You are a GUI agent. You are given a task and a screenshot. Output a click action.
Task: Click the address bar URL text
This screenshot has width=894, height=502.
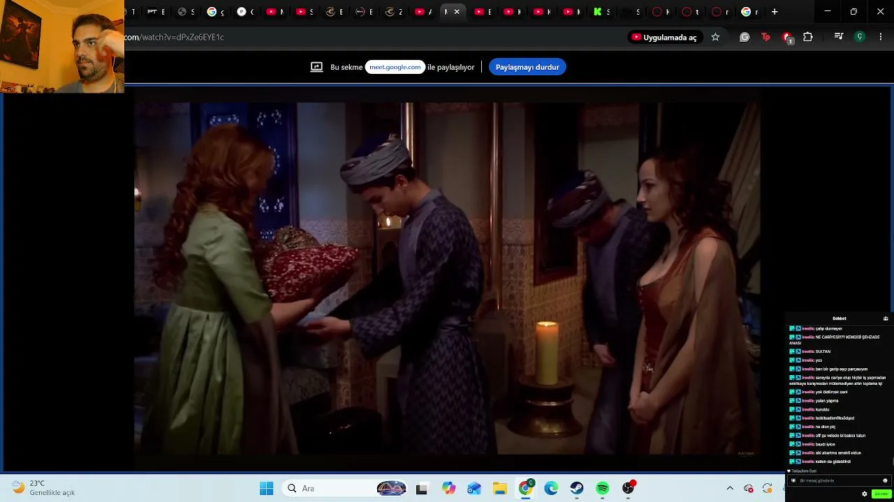point(175,37)
